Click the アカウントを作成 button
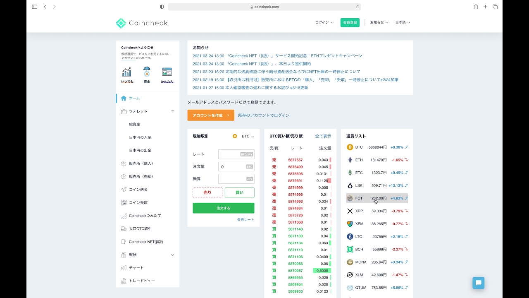 click(211, 115)
